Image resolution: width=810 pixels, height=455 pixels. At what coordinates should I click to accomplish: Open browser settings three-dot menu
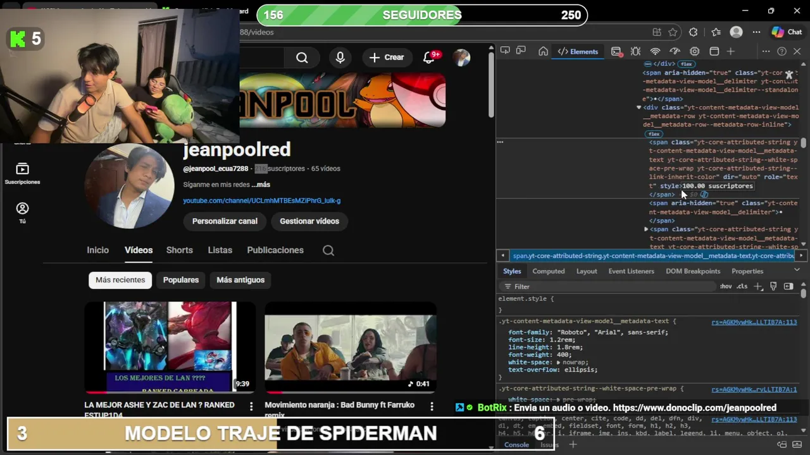coord(756,32)
